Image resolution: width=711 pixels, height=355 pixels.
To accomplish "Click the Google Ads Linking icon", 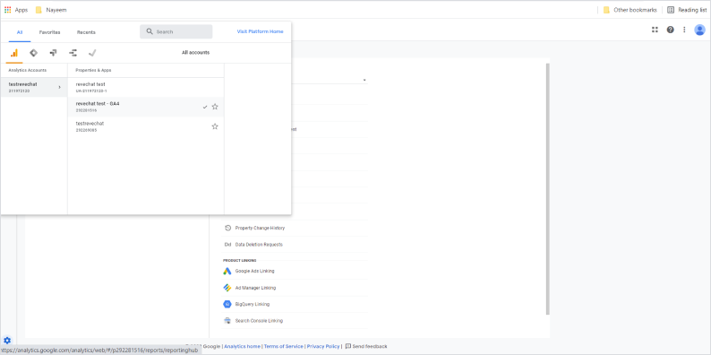I will 227,271.
